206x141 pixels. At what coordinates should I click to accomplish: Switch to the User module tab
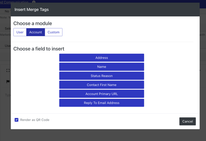point(20,32)
